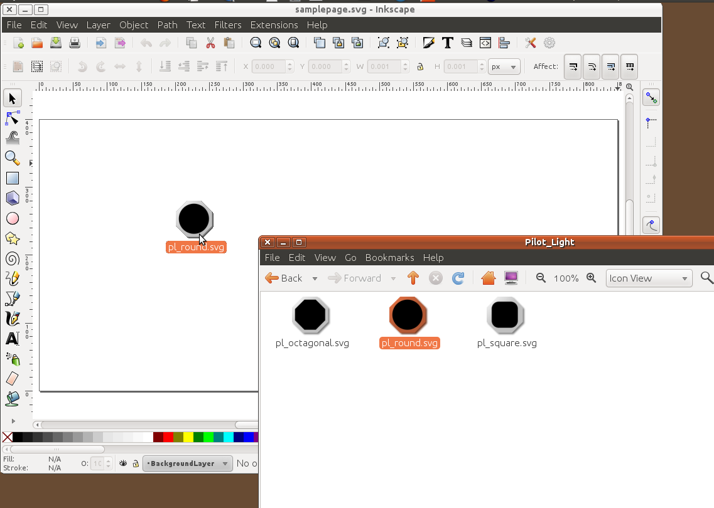Select the Rectangle tool
This screenshot has height=508, width=714.
click(12, 178)
